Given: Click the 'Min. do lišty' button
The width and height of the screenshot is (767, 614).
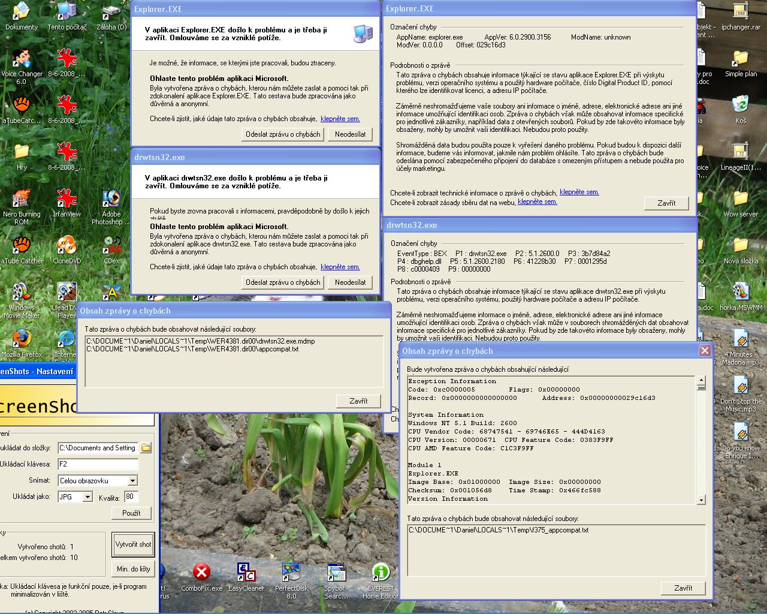Looking at the screenshot, I should coord(133,569).
